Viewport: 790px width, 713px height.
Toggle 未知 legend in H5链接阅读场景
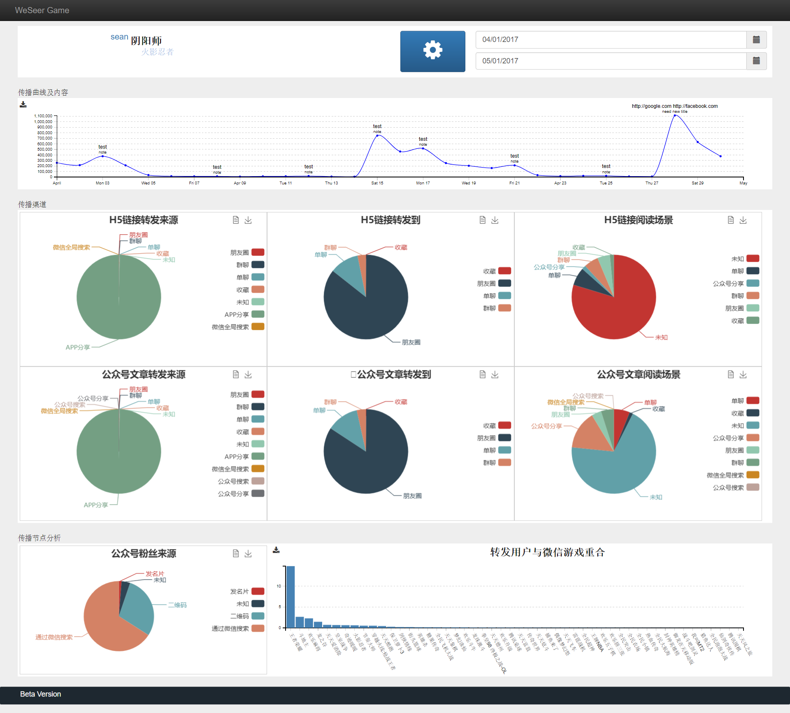[753, 259]
